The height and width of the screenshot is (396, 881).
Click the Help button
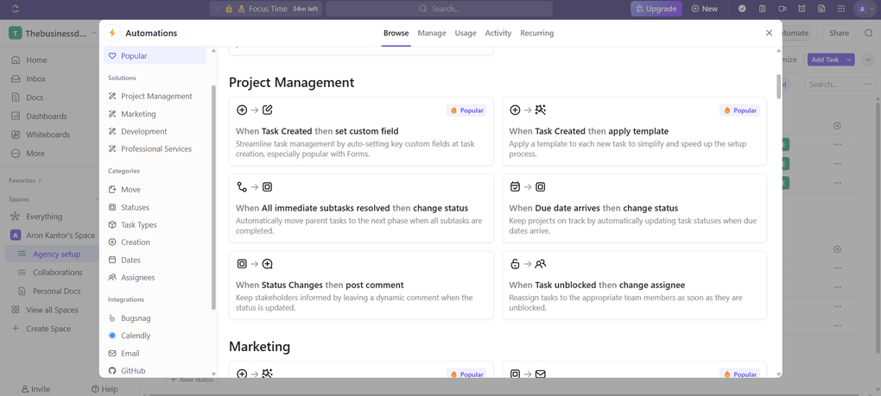tap(105, 389)
